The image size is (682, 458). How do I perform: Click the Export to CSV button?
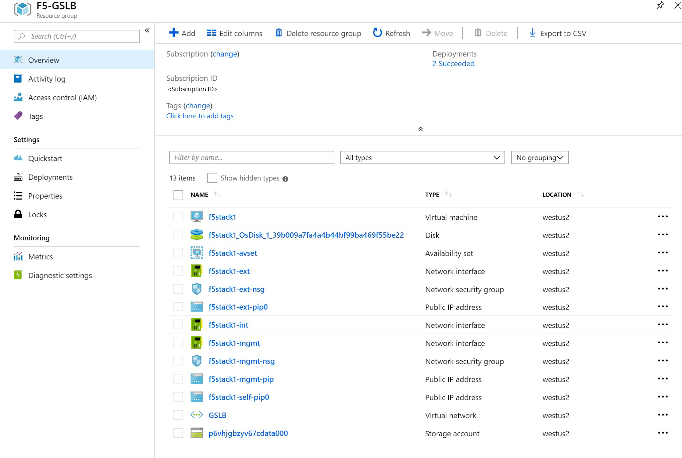tap(558, 33)
